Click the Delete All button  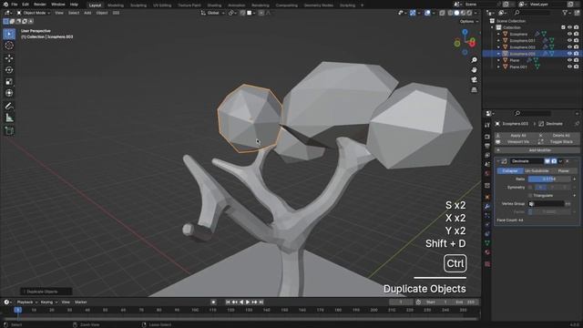[558, 136]
